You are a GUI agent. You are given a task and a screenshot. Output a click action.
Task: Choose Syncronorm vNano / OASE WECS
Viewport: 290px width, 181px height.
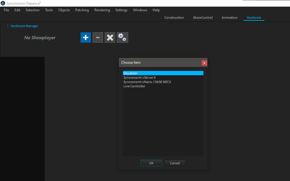coord(147,82)
